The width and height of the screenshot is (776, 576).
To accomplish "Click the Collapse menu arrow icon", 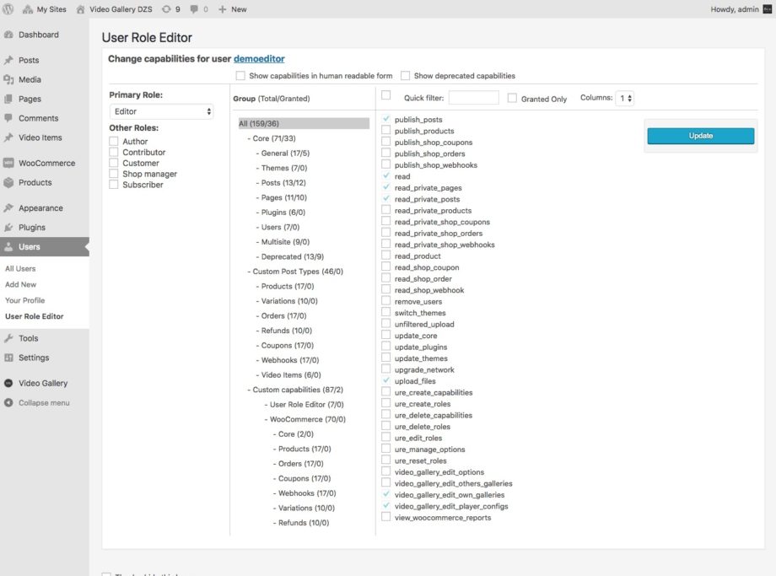I will pos(8,403).
